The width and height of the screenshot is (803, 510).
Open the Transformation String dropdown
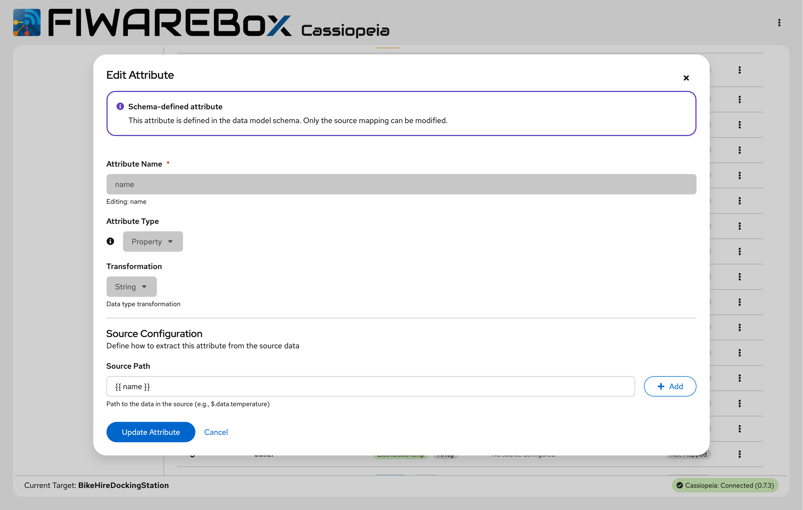click(131, 286)
